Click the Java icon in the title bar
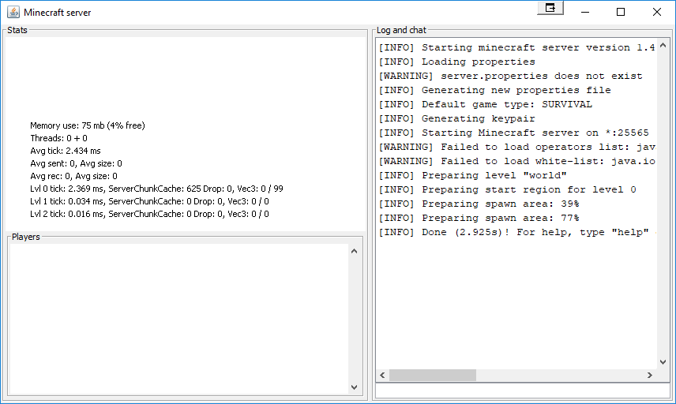 tap(13, 12)
